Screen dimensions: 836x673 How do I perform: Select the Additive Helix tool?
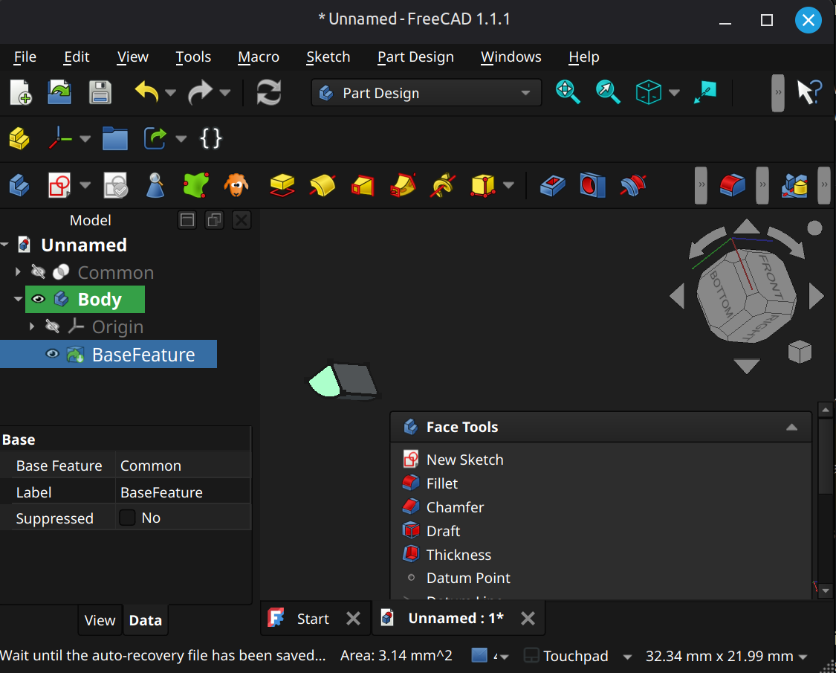[x=443, y=186]
